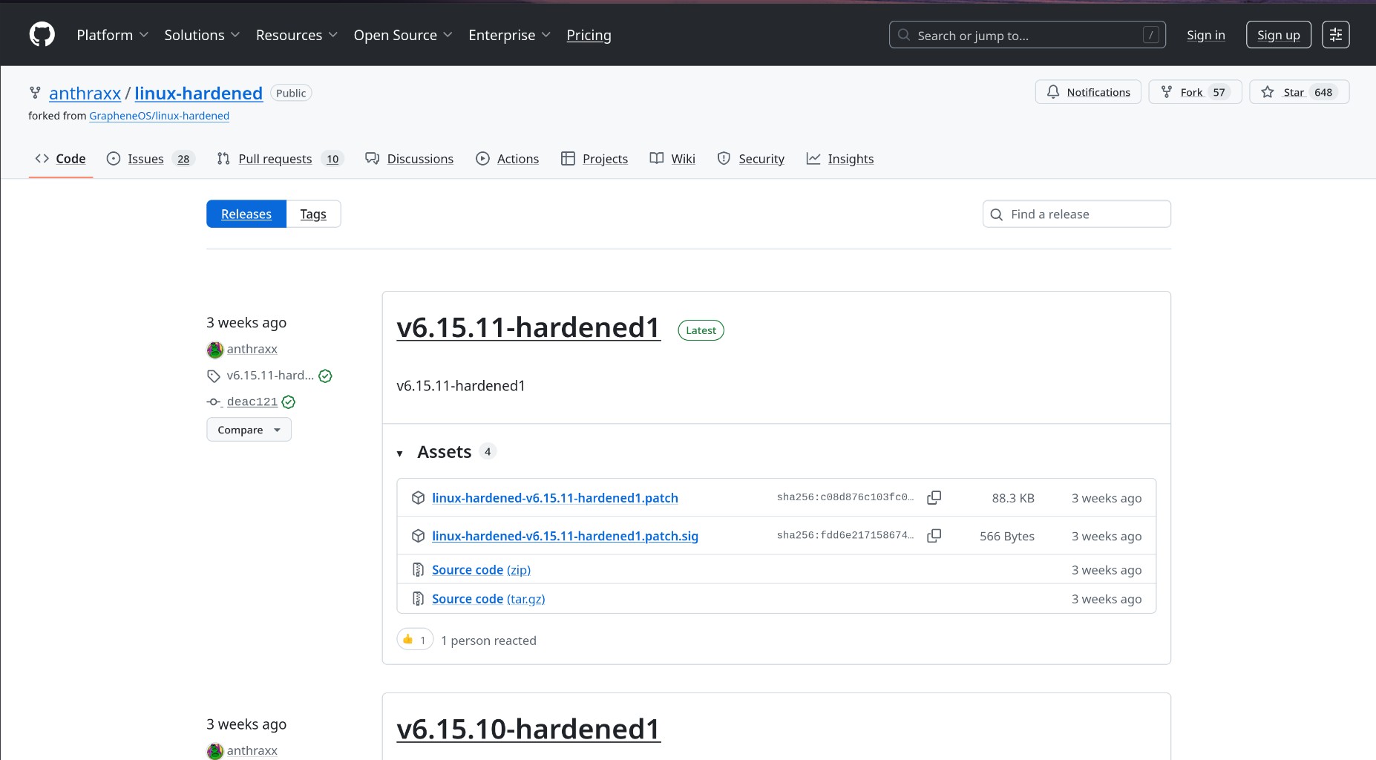Copy sha256 of the hardened1.patch file
Screen dimensions: 1376x760
[x=934, y=497]
